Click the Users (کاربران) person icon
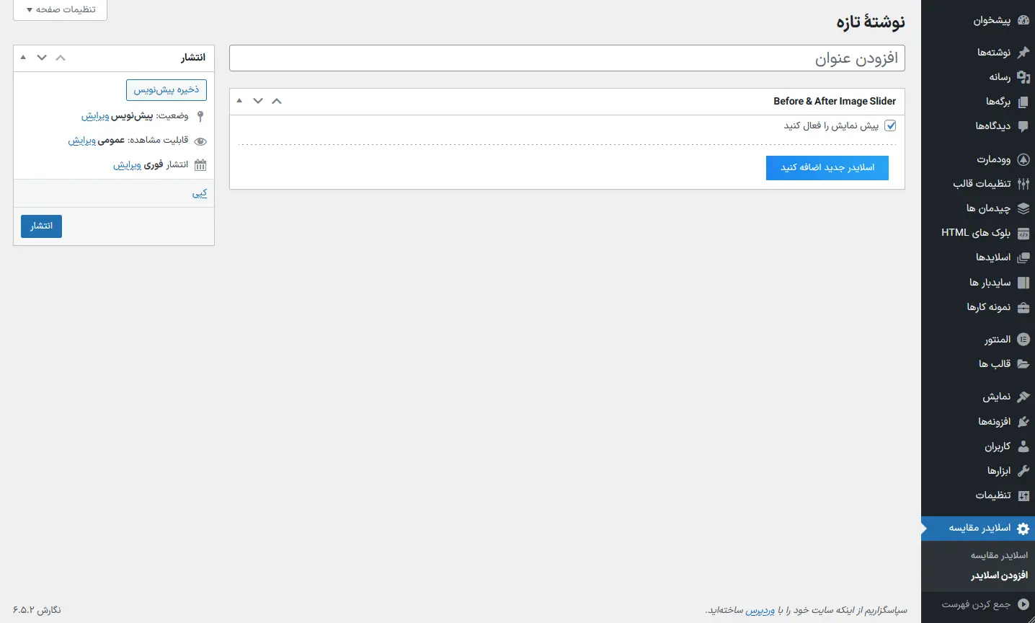The height and width of the screenshot is (623, 1035). point(1023,446)
